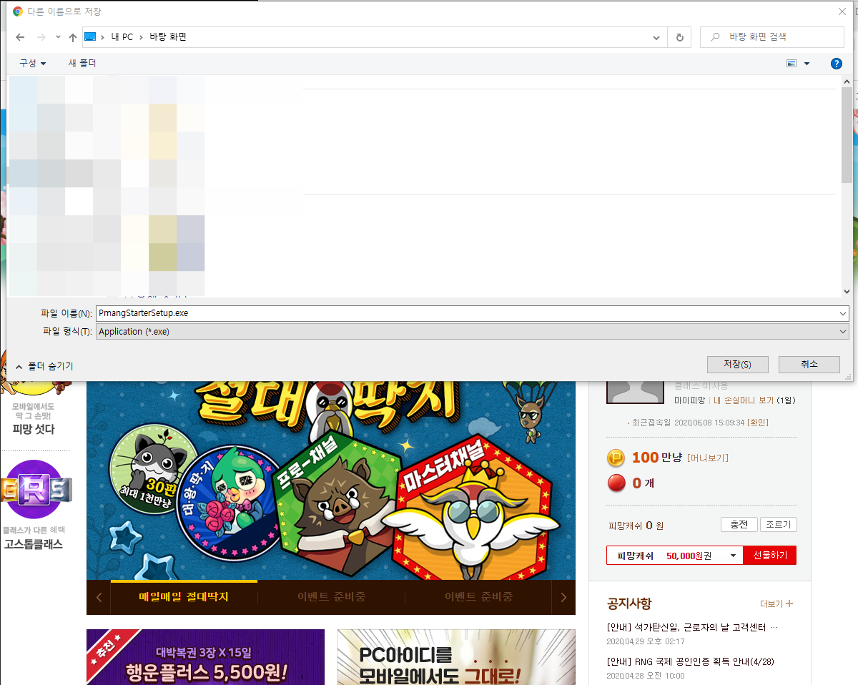Viewport: 858px width, 685px height.
Task: Open 내 손실머니 보기 link
Action: pyautogui.click(x=744, y=400)
